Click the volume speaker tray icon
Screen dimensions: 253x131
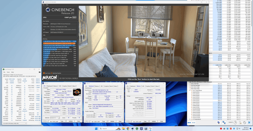(239, 128)
